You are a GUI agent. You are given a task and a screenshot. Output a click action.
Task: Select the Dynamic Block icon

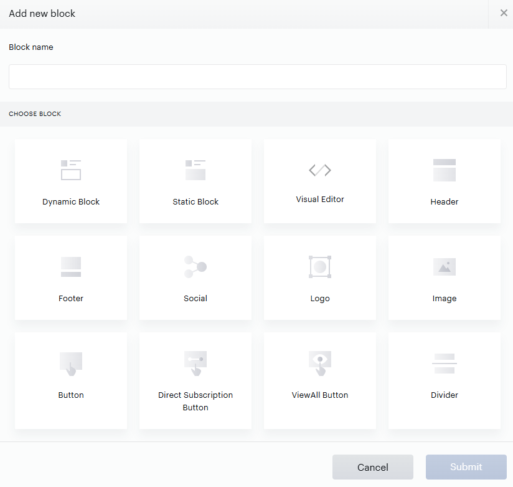point(71,170)
